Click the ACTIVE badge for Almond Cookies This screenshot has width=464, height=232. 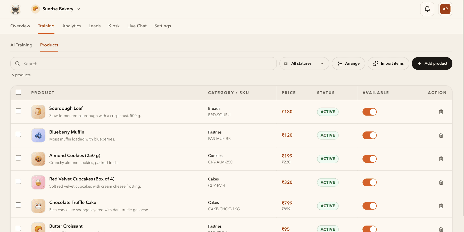pos(328,159)
